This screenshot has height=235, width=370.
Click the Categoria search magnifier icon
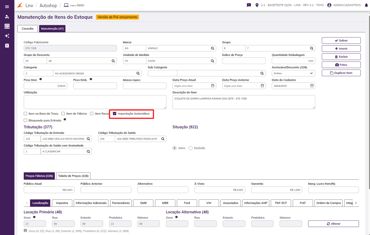(138, 73)
